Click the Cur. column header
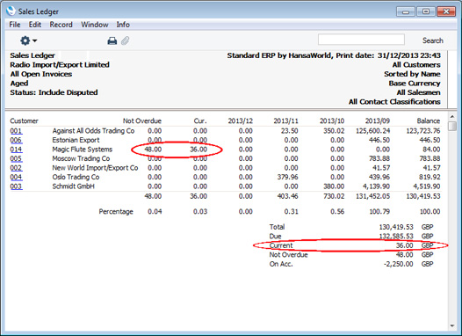The width and height of the screenshot is (462, 336). pos(200,121)
